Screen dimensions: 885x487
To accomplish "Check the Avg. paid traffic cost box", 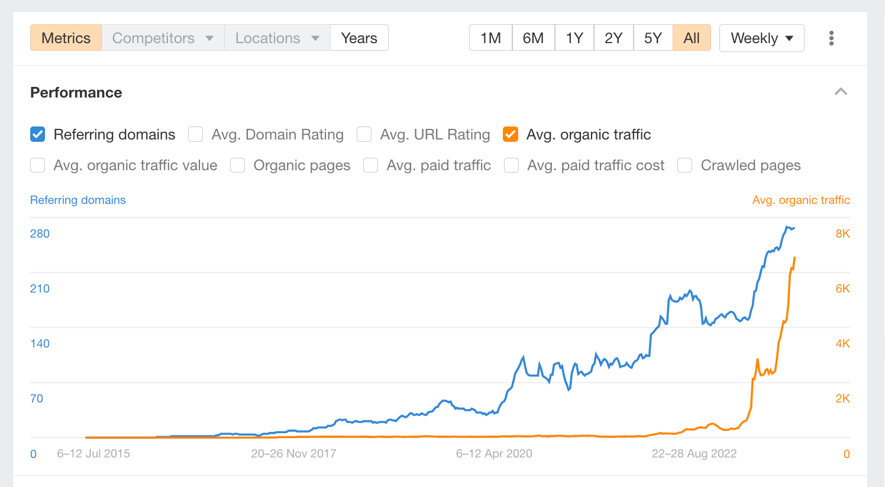I will click(512, 165).
